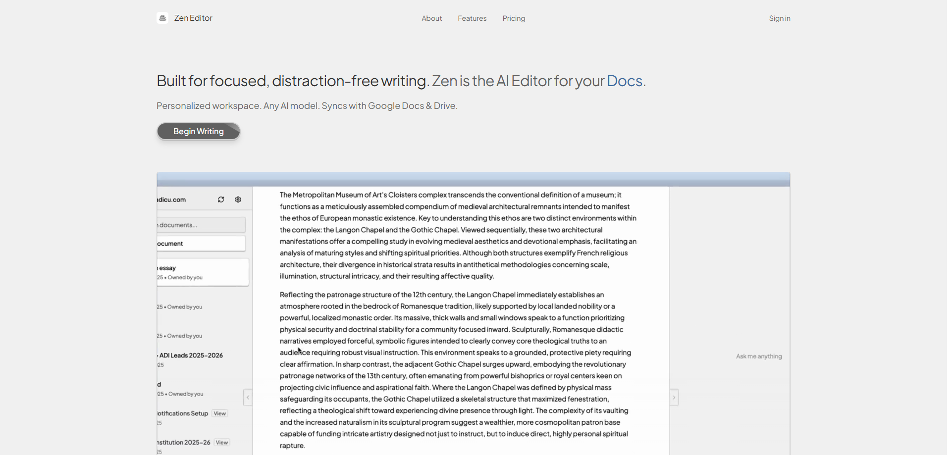Focus the search documents field
This screenshot has height=455, width=951.
click(201, 225)
